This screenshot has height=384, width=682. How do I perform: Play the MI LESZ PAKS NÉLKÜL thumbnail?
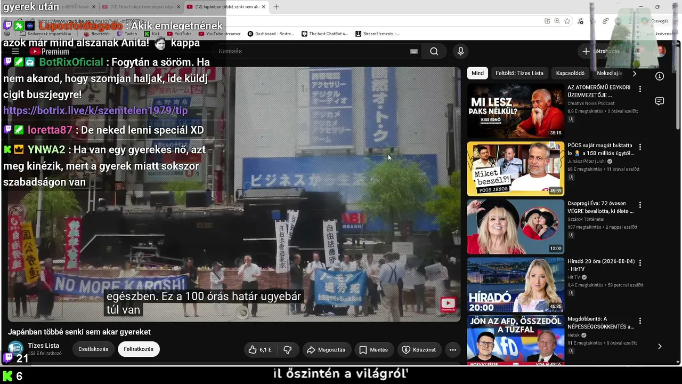(516, 111)
